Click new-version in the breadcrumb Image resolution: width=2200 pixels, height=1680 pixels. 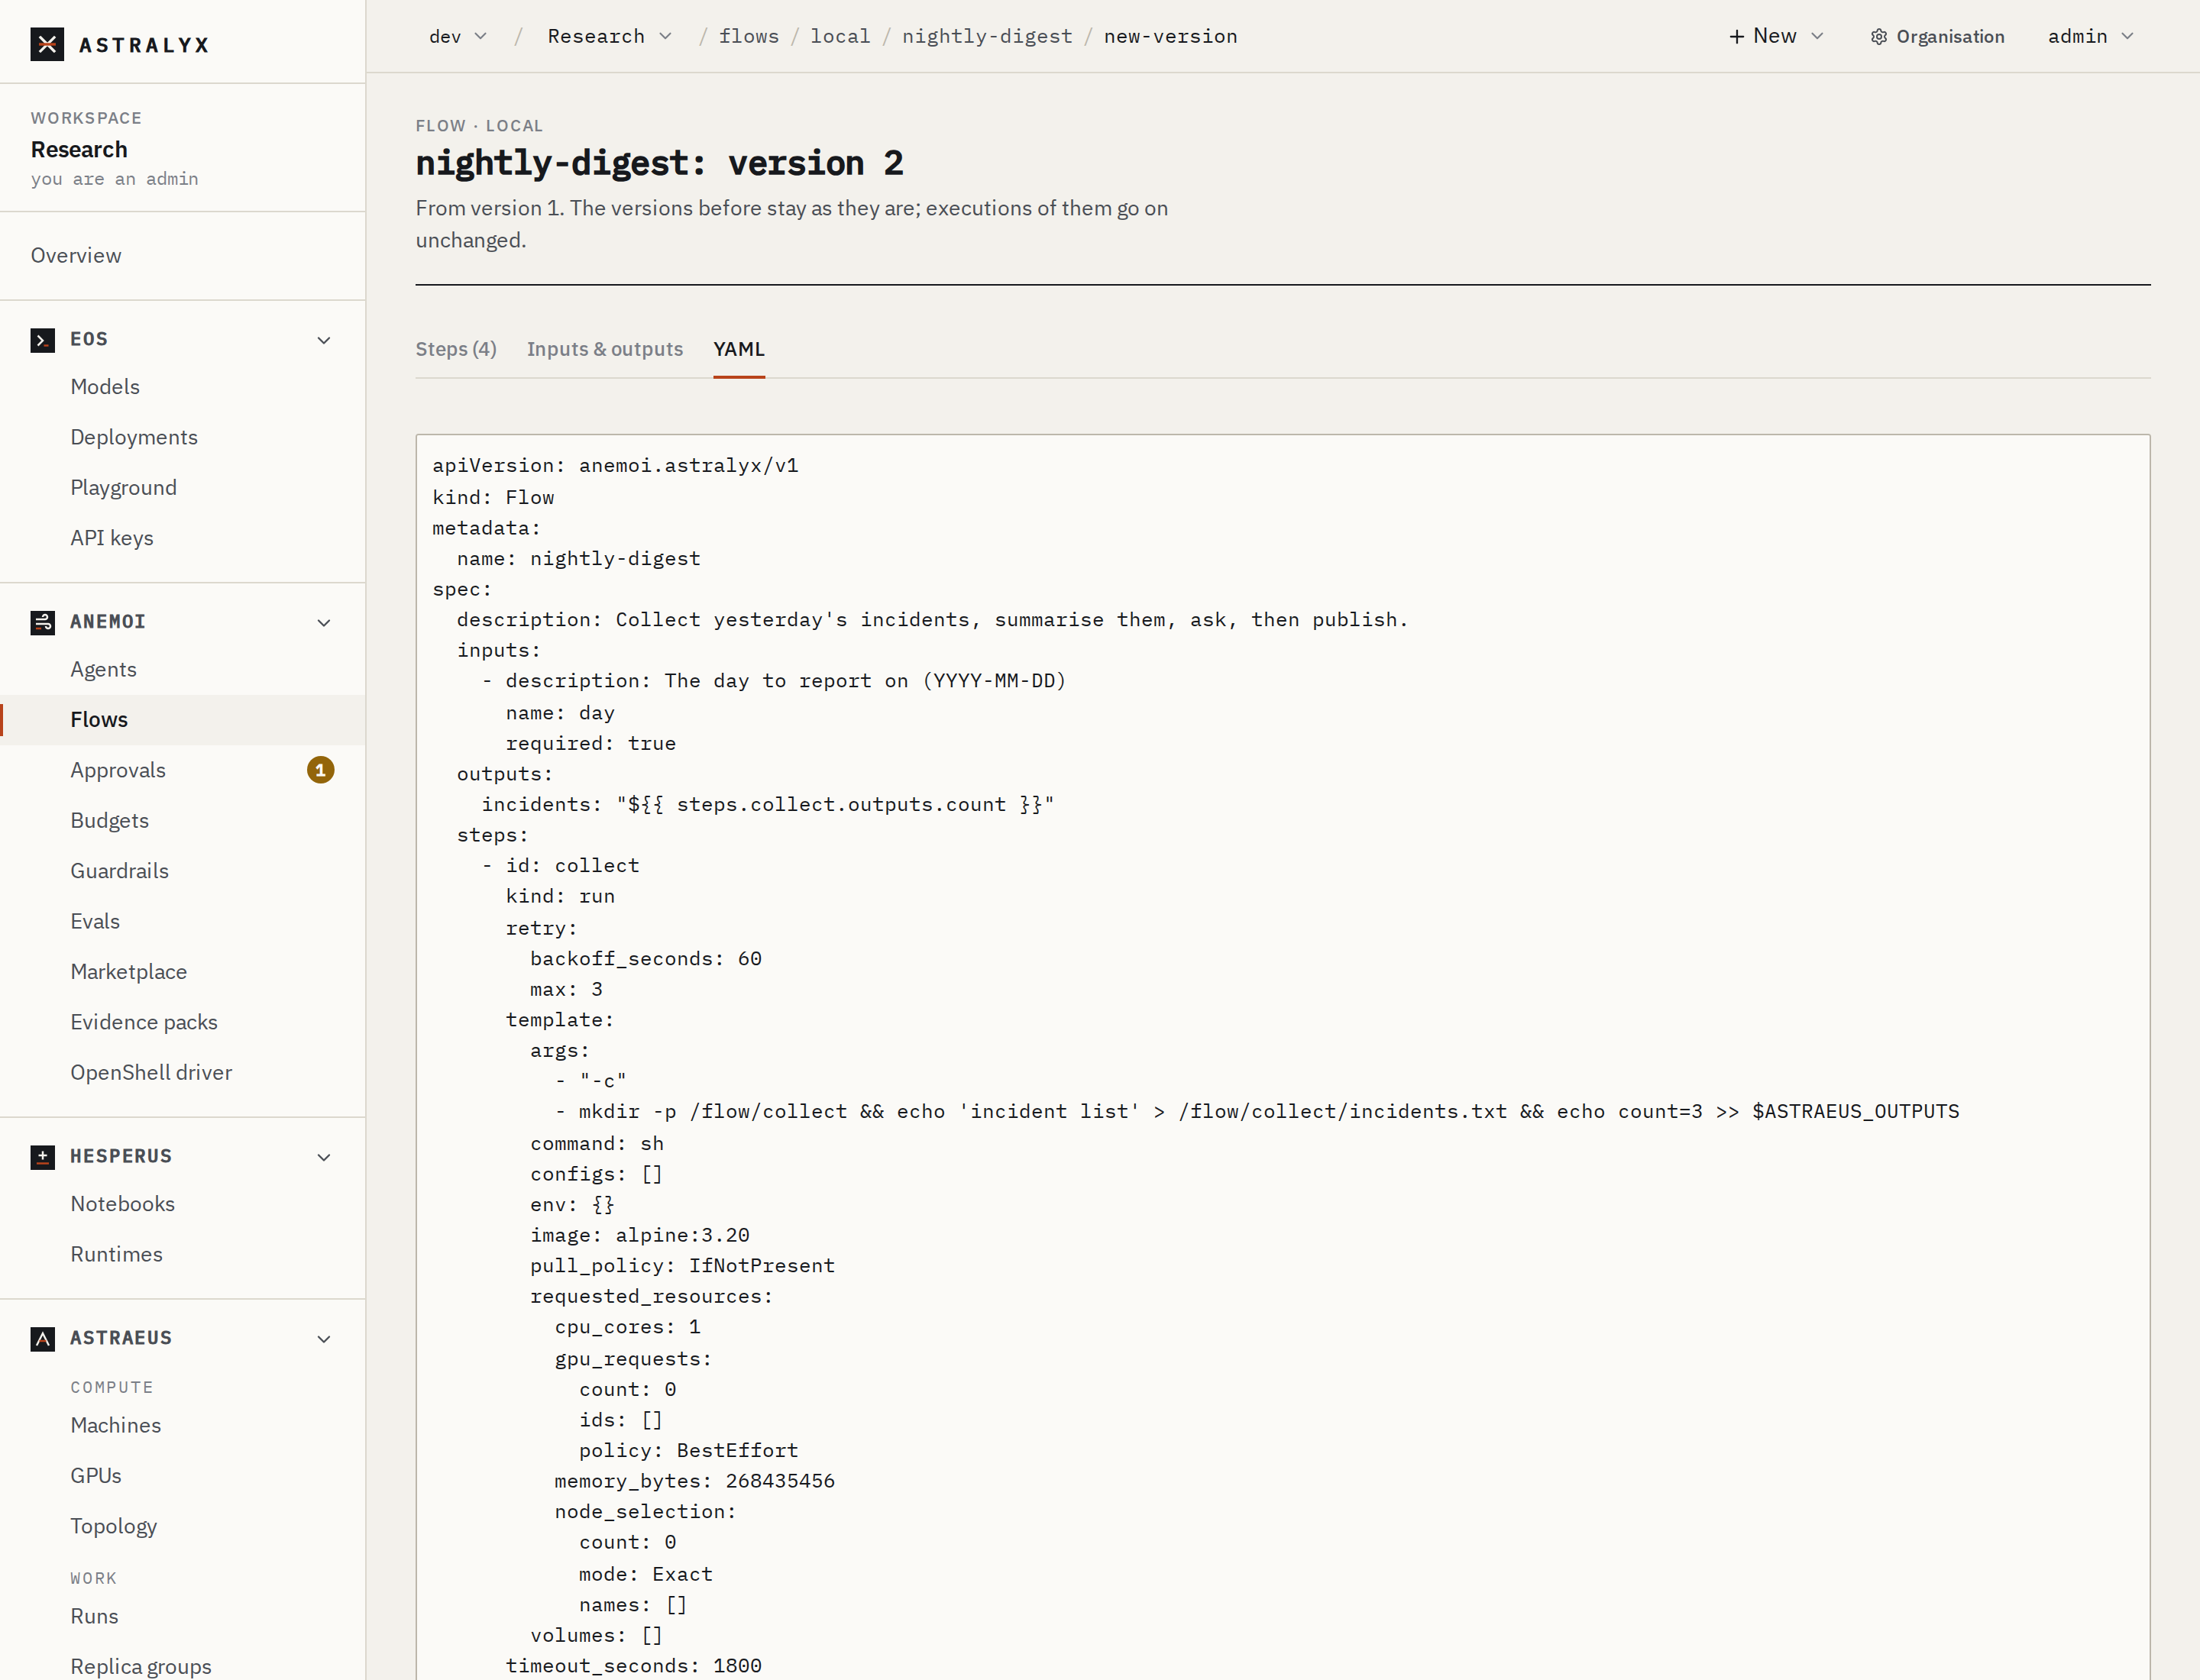tap(1170, 36)
